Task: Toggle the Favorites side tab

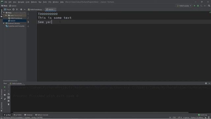Action: click(1, 106)
